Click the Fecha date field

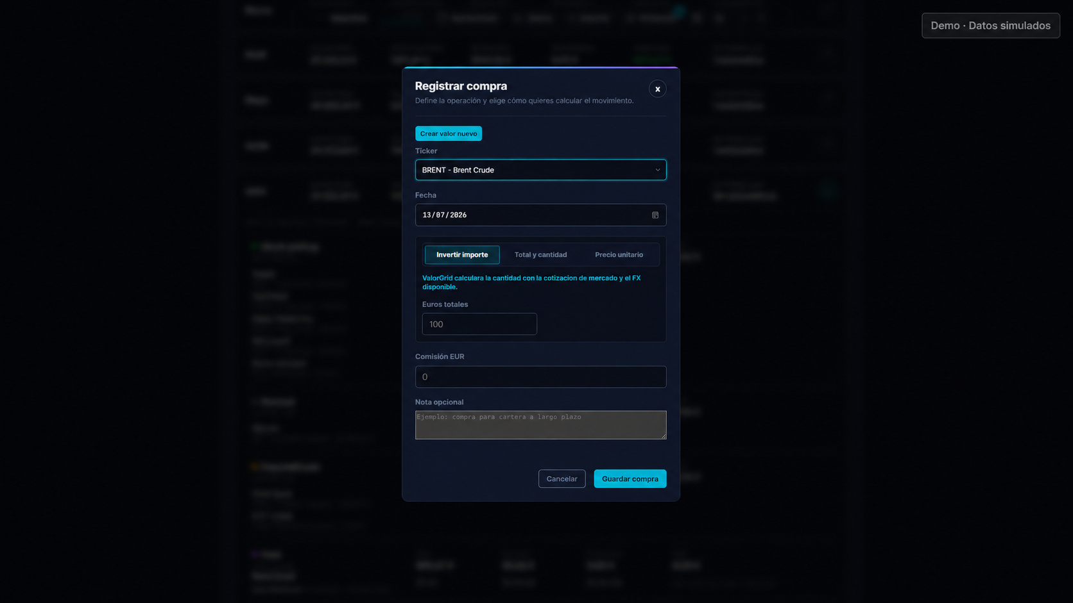pos(540,215)
